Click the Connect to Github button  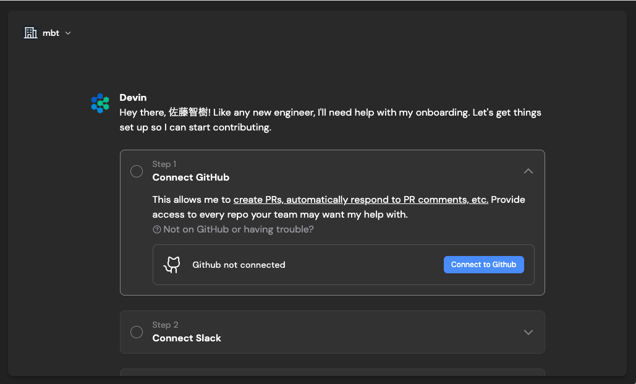[x=483, y=265]
